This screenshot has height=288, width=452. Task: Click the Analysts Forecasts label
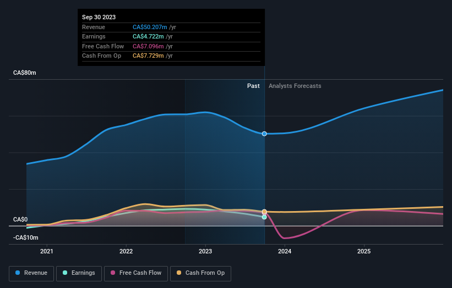tap(295, 86)
